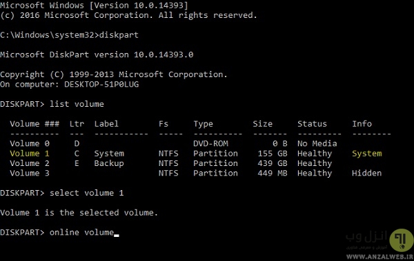Click the '0 B' size value
Image resolution: width=414 pixels, height=261 pixels.
(x=280, y=144)
